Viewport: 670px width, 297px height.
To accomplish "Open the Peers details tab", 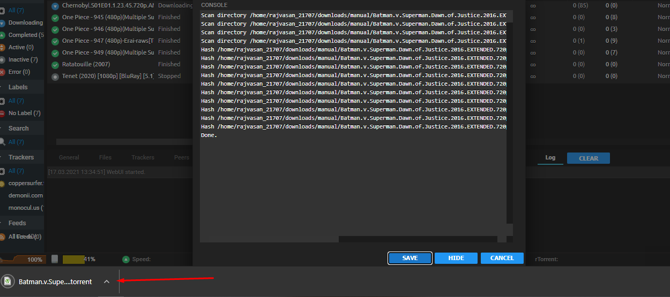I will (182, 158).
